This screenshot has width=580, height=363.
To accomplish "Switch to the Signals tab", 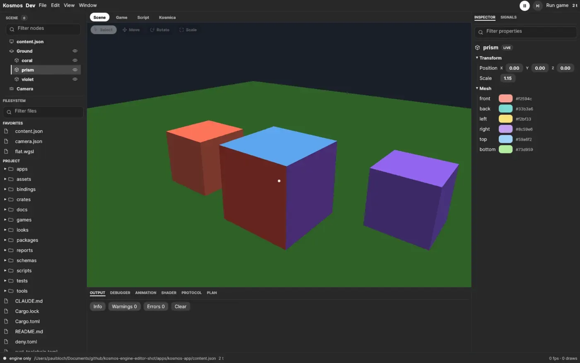I will click(508, 17).
